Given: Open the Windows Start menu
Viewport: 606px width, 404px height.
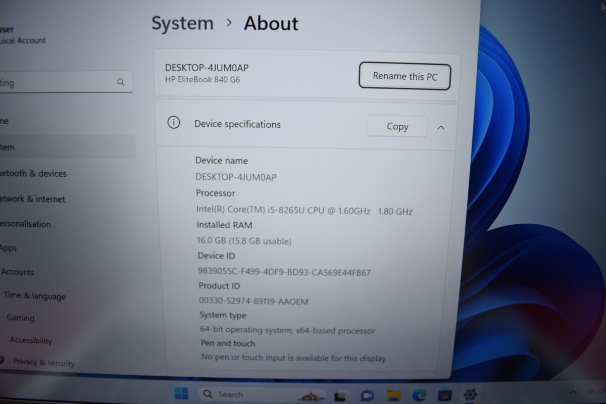Looking at the screenshot, I should pos(181,393).
